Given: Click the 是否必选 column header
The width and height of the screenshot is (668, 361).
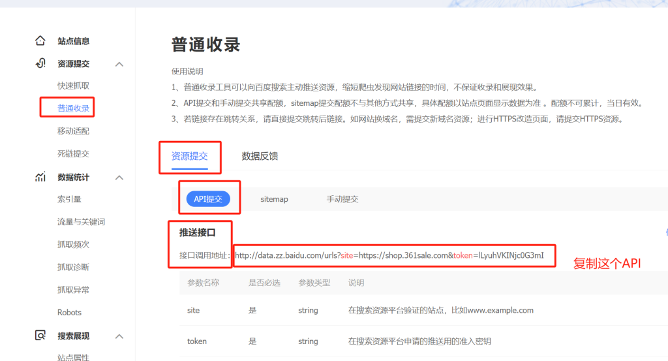Looking at the screenshot, I should pos(264,283).
